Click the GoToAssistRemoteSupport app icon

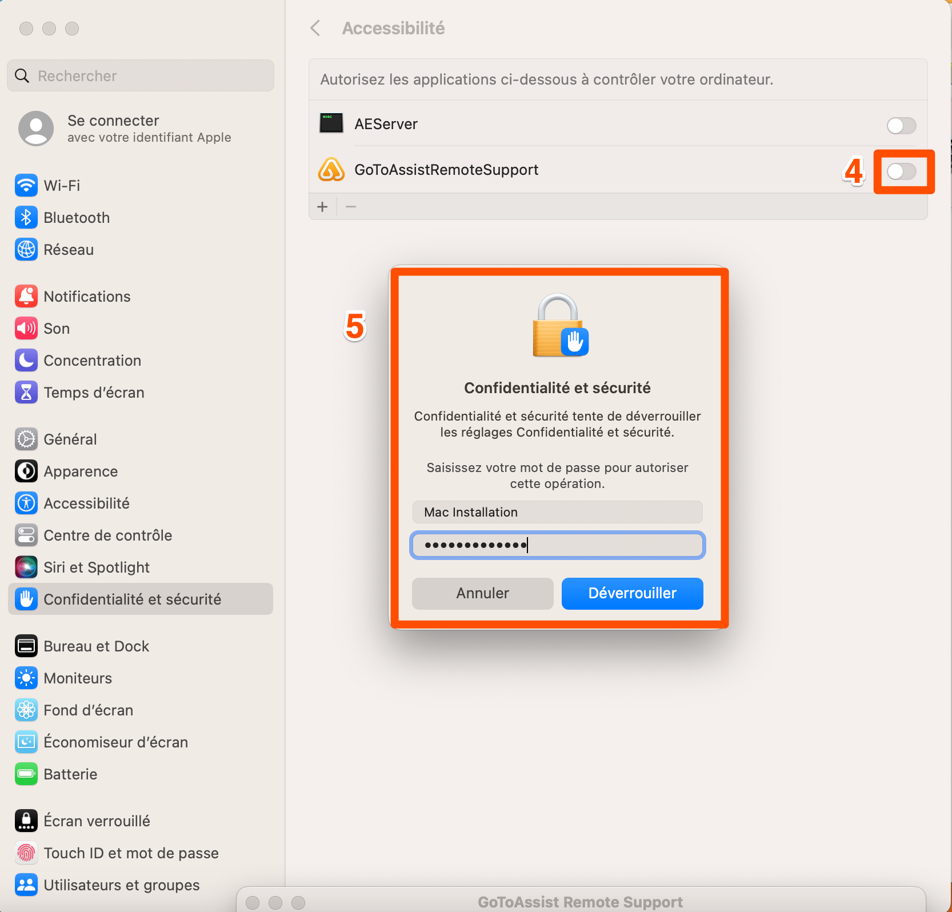331,170
